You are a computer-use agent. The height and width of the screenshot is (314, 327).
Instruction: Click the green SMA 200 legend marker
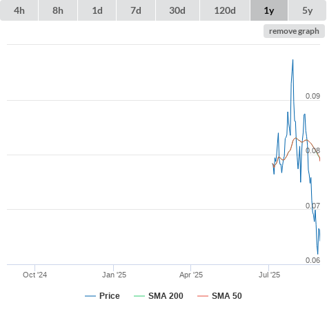pyautogui.click(x=139, y=296)
